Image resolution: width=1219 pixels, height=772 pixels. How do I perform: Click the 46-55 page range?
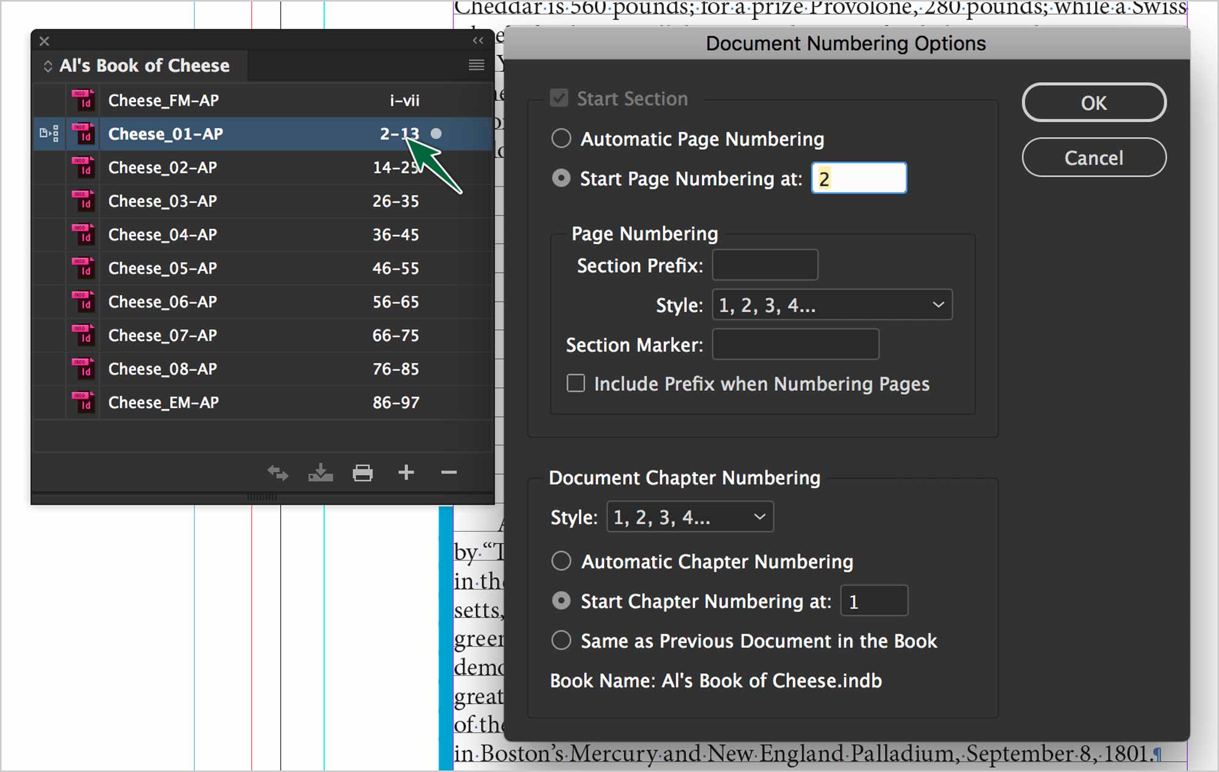396,268
